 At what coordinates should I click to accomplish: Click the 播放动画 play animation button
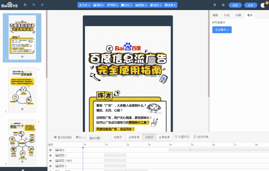click(95, 138)
